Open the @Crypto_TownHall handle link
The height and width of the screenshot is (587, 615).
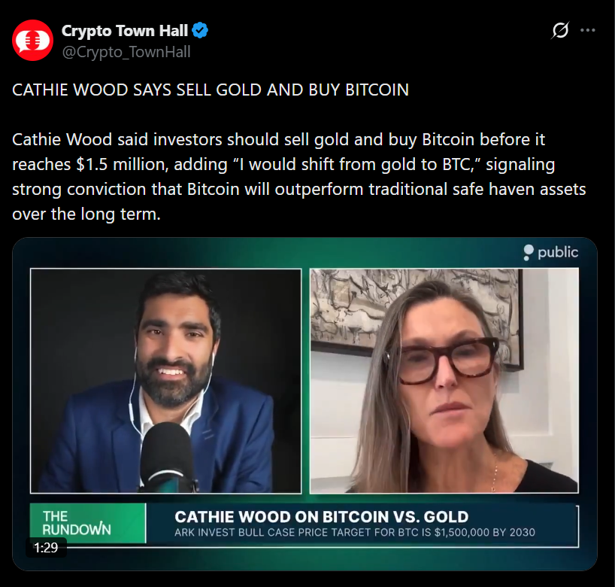[126, 52]
